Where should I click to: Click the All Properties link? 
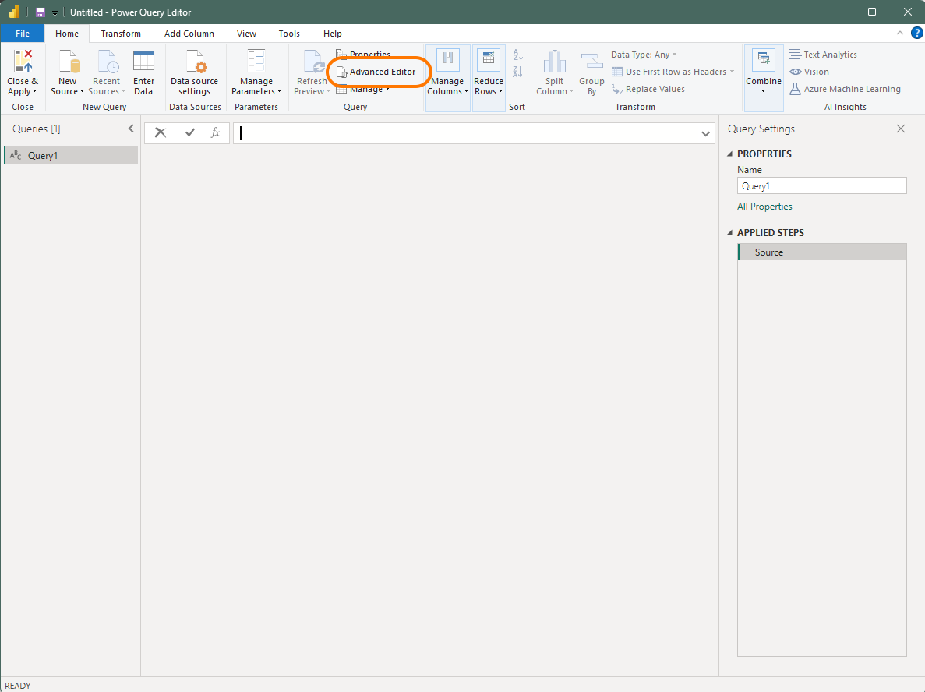pos(764,206)
